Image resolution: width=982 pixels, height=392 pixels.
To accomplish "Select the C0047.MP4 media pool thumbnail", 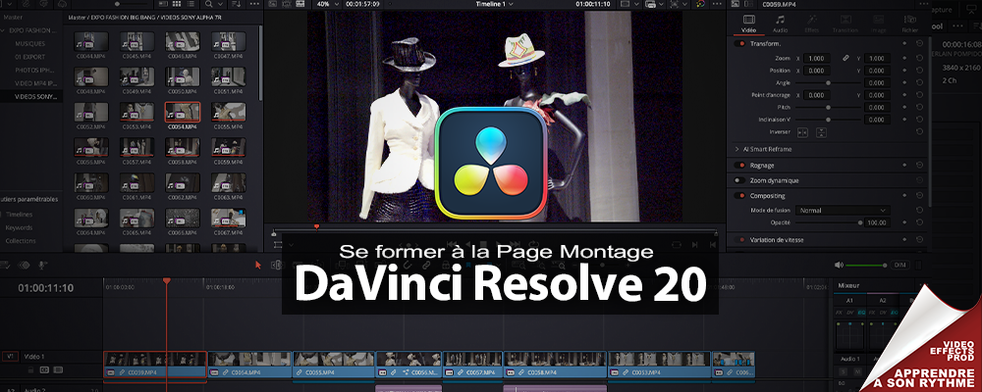I will tap(229, 42).
